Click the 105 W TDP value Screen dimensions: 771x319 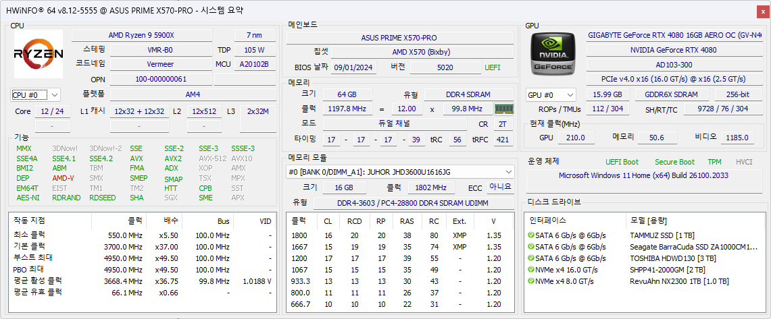coord(254,49)
